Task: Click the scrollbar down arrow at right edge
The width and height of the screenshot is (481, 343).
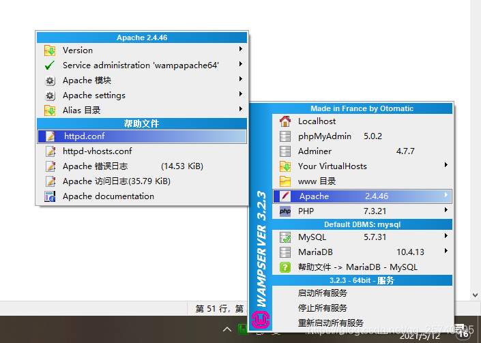Action: (x=475, y=295)
